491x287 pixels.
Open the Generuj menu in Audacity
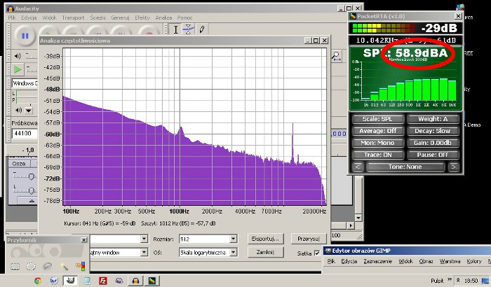point(120,17)
